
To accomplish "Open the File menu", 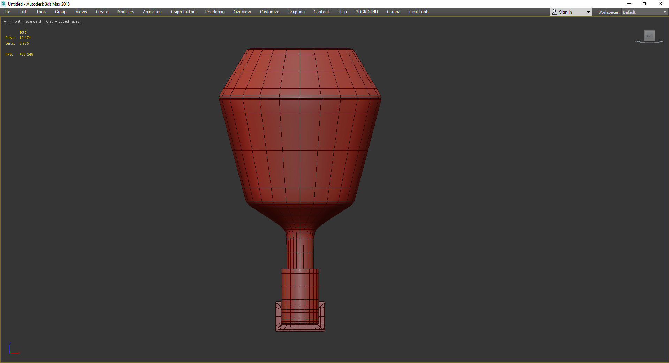I will (x=7, y=12).
